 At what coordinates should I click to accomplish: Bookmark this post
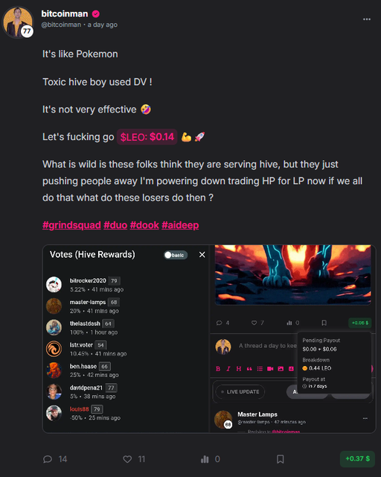point(280,459)
